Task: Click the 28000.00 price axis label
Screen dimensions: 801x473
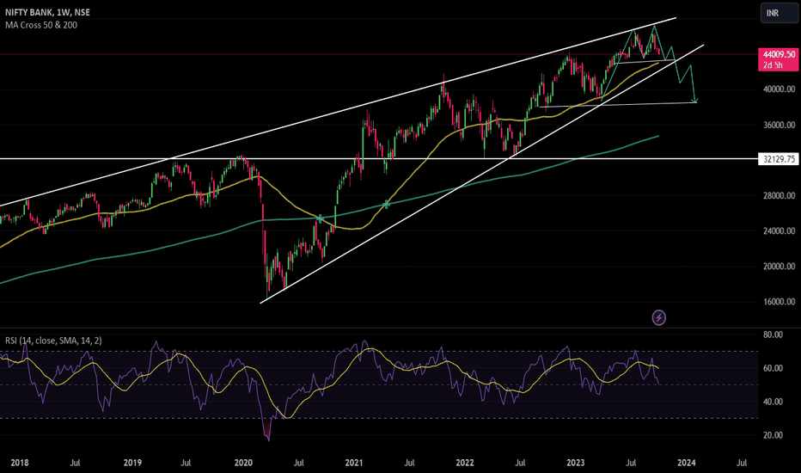Action: pos(779,195)
